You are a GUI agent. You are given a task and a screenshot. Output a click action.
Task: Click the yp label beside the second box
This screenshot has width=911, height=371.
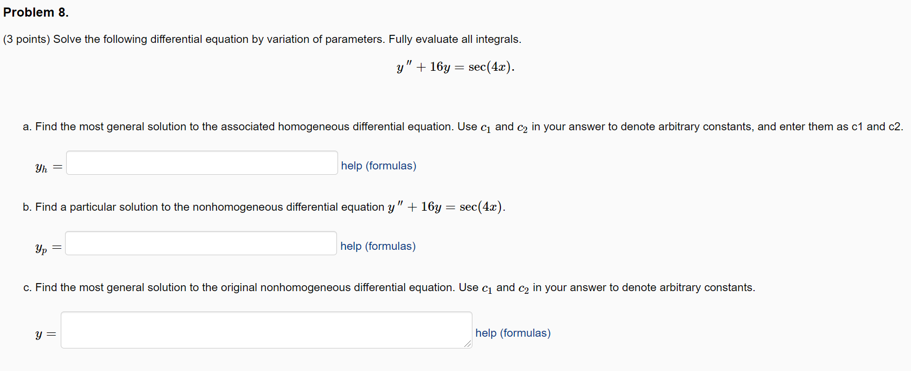41,247
